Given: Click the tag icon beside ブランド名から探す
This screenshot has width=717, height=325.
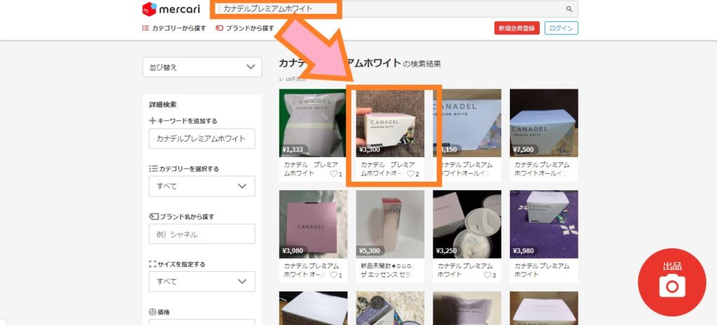Looking at the screenshot, I should [153, 217].
